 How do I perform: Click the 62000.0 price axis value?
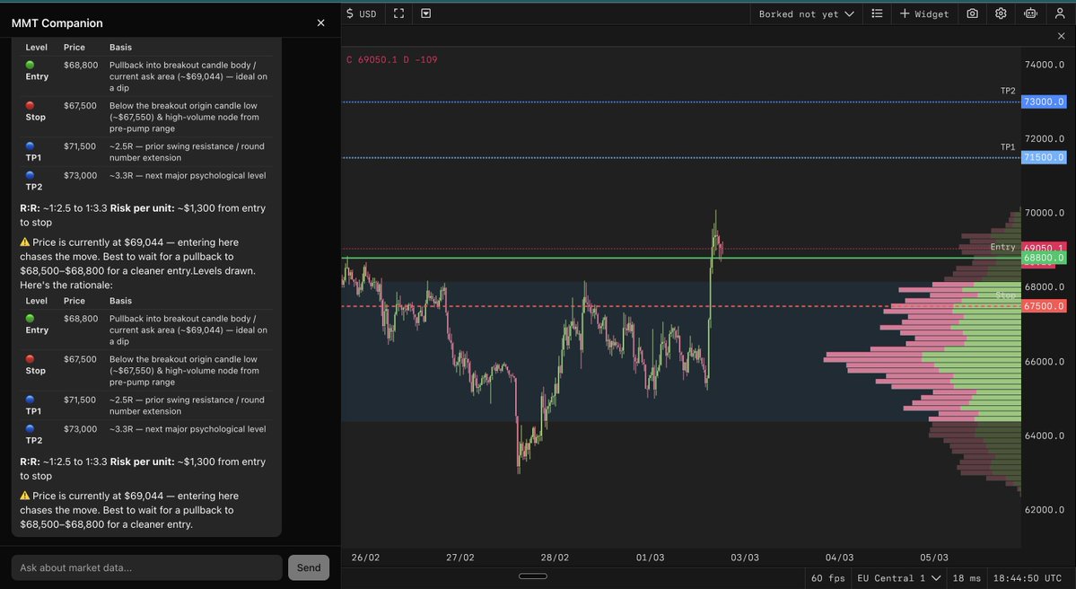click(x=1045, y=509)
